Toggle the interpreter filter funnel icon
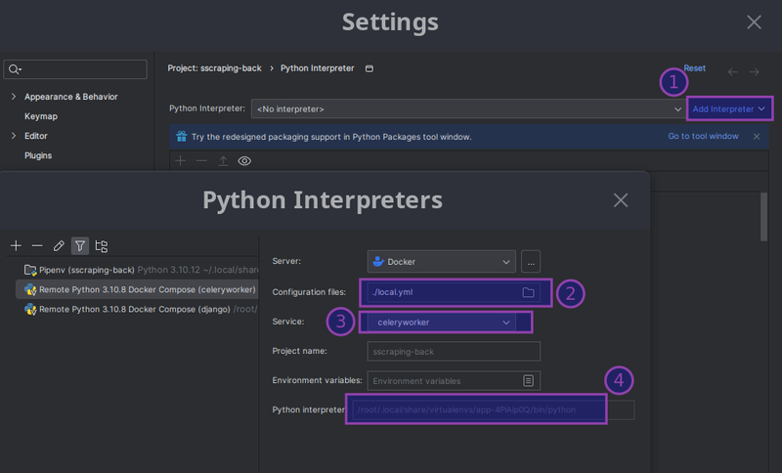The width and height of the screenshot is (782, 473). [x=80, y=245]
